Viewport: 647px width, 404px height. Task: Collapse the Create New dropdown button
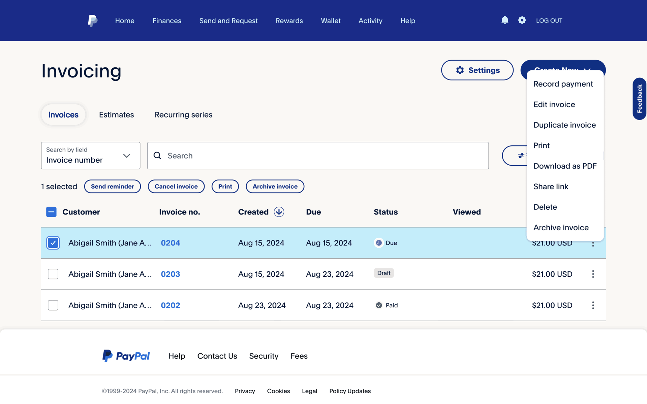point(563,65)
